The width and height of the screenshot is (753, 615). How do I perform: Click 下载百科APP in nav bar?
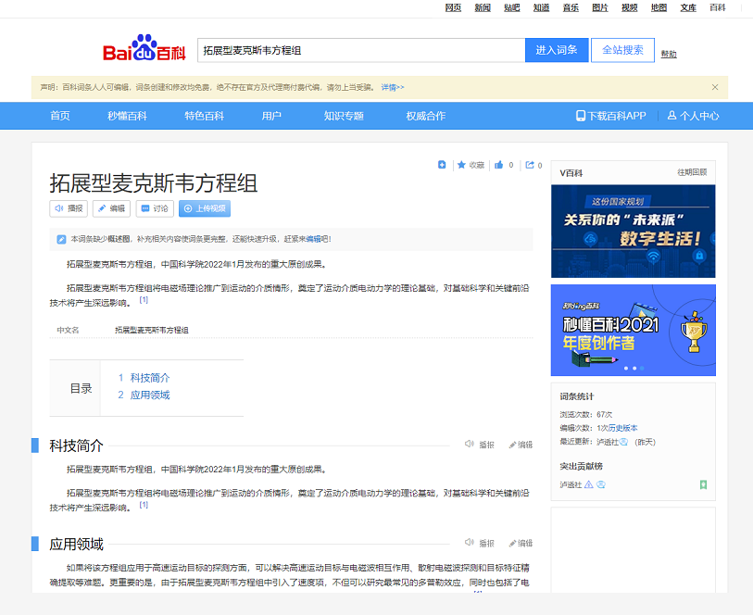pos(611,116)
